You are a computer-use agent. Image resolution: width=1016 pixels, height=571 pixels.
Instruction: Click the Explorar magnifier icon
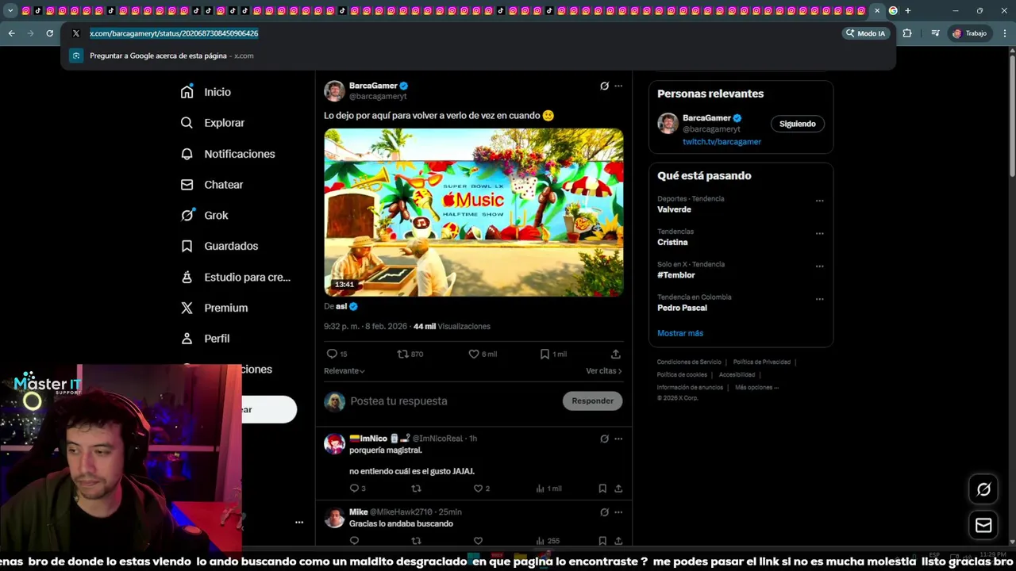(x=187, y=123)
